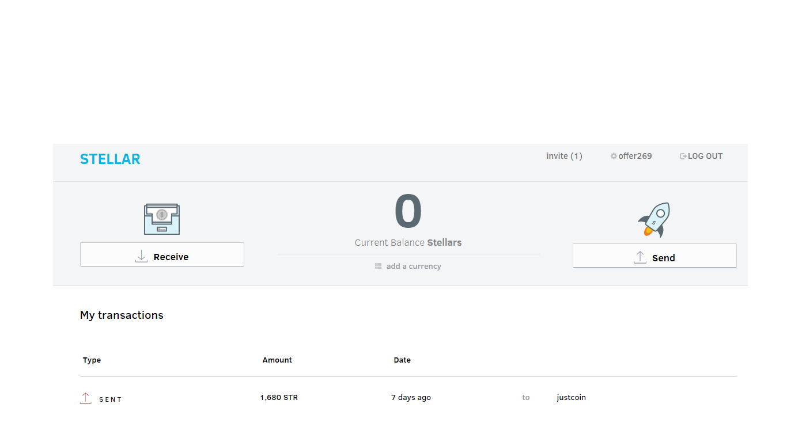Click the Send button
The height and width of the screenshot is (442, 787).
point(654,256)
